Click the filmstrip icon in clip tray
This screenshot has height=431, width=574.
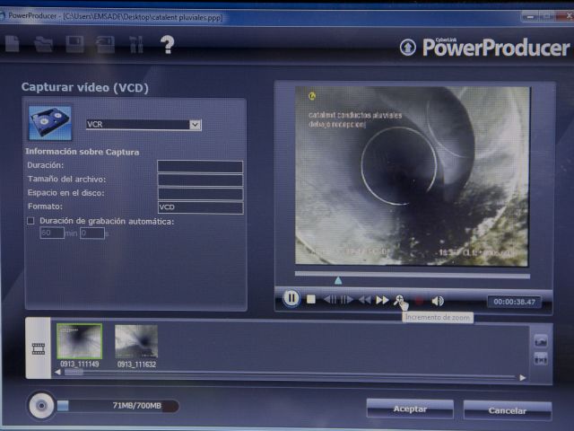click(39, 348)
